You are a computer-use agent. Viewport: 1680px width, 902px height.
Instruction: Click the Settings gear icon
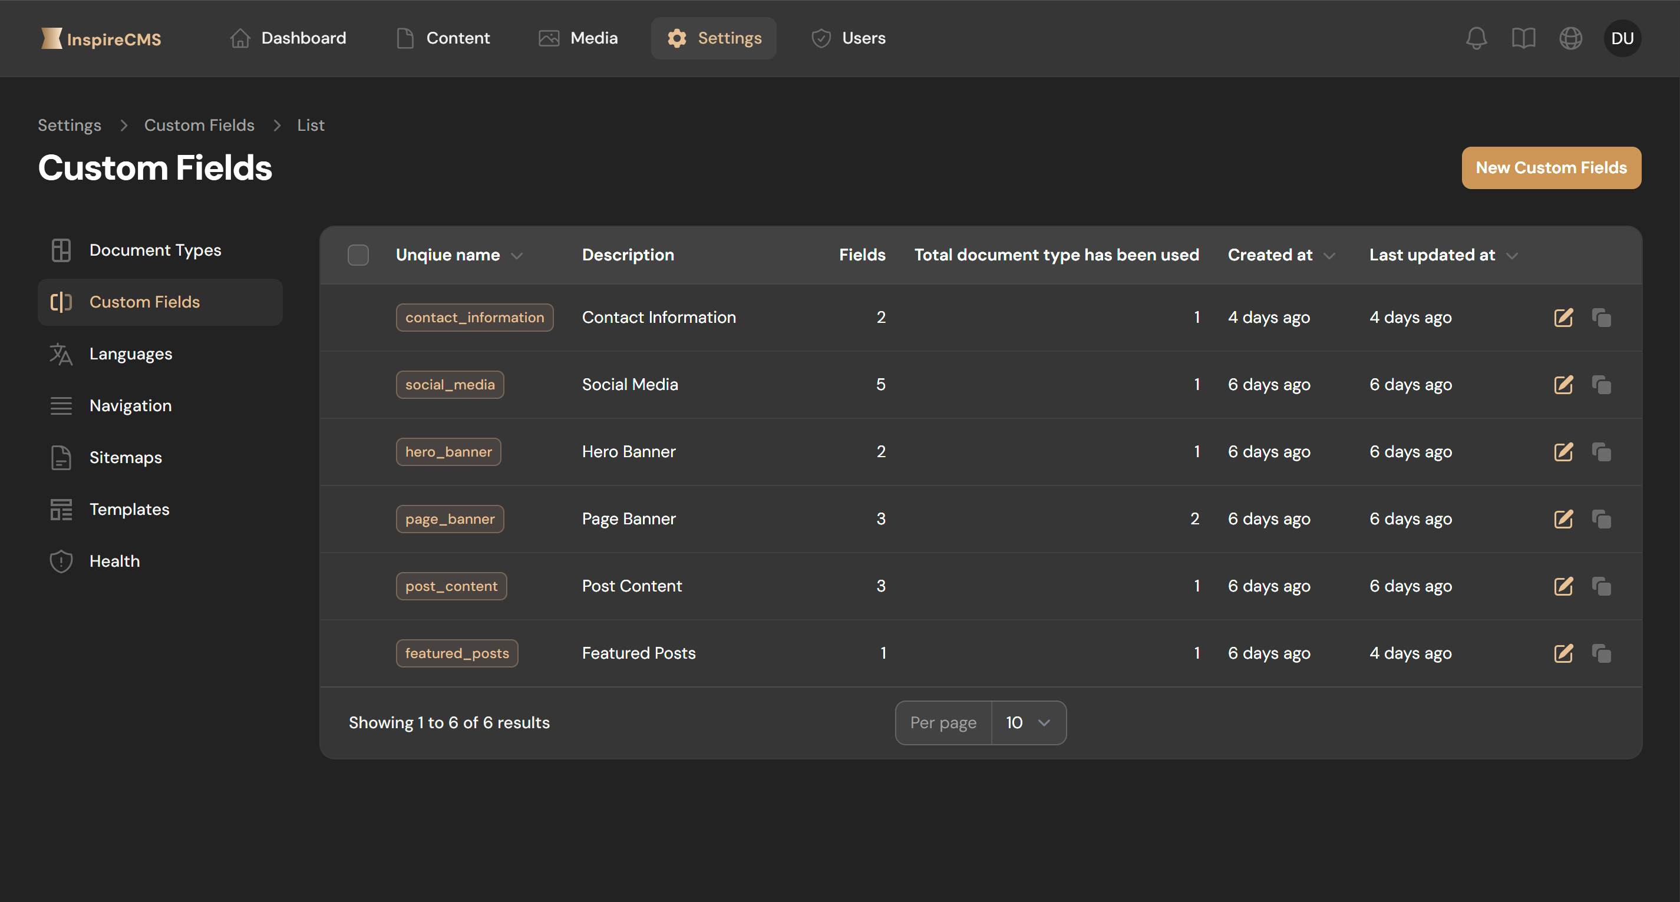click(677, 38)
